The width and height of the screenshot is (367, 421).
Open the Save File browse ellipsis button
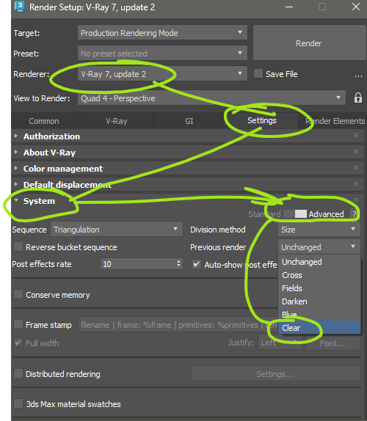358,76
